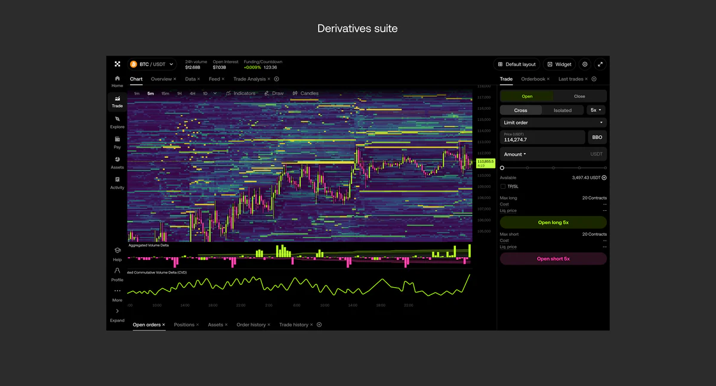
Task: Select the 1m timeframe
Action: click(137, 94)
